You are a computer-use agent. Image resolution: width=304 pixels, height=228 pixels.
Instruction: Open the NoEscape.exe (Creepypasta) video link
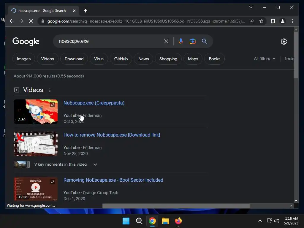pos(94,103)
